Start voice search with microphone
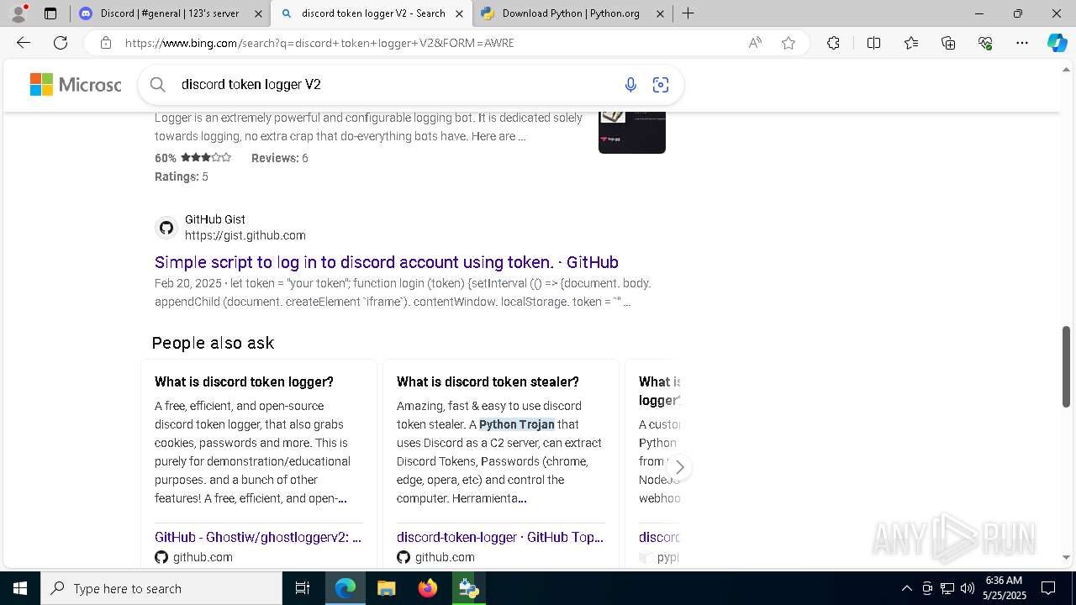 tap(630, 85)
